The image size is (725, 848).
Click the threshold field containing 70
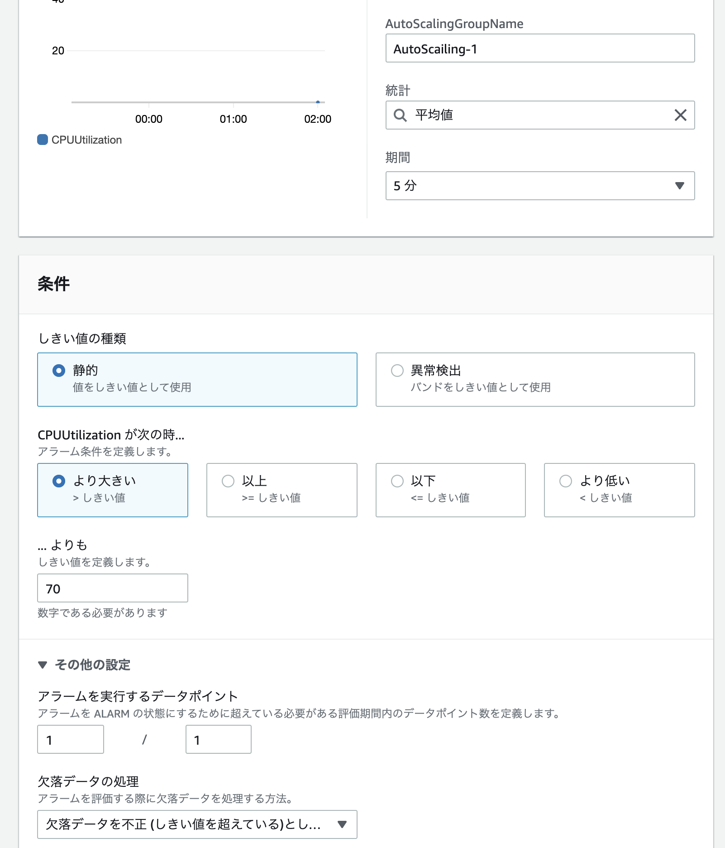tap(112, 588)
